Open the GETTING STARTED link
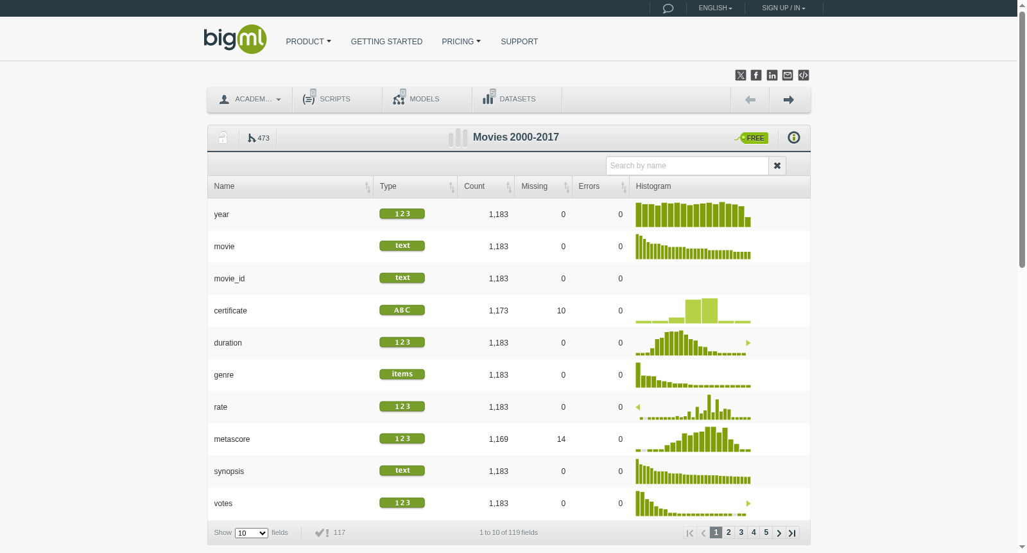Screen dimensions: 1027x553 click(386, 42)
